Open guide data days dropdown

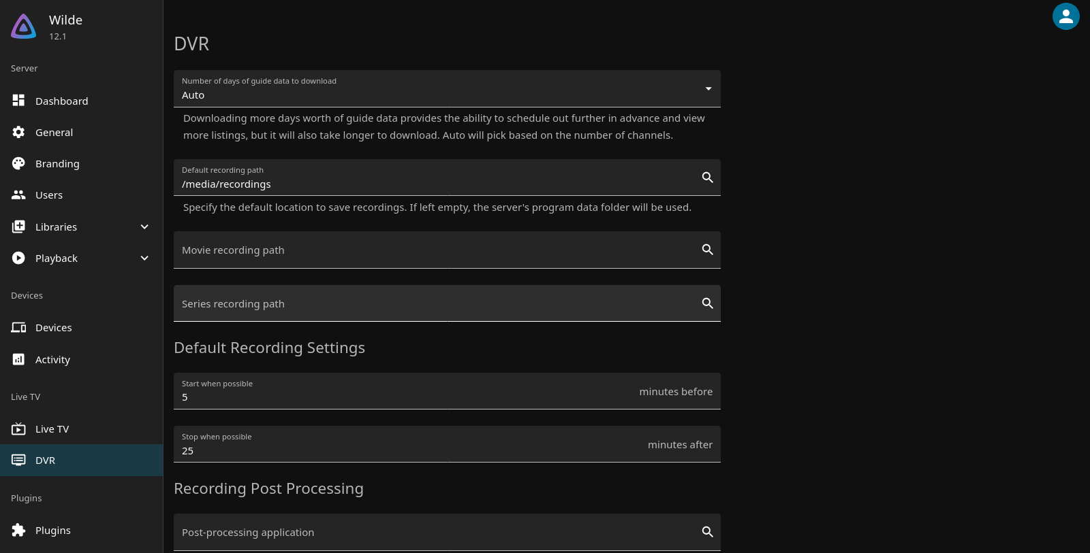(x=447, y=88)
